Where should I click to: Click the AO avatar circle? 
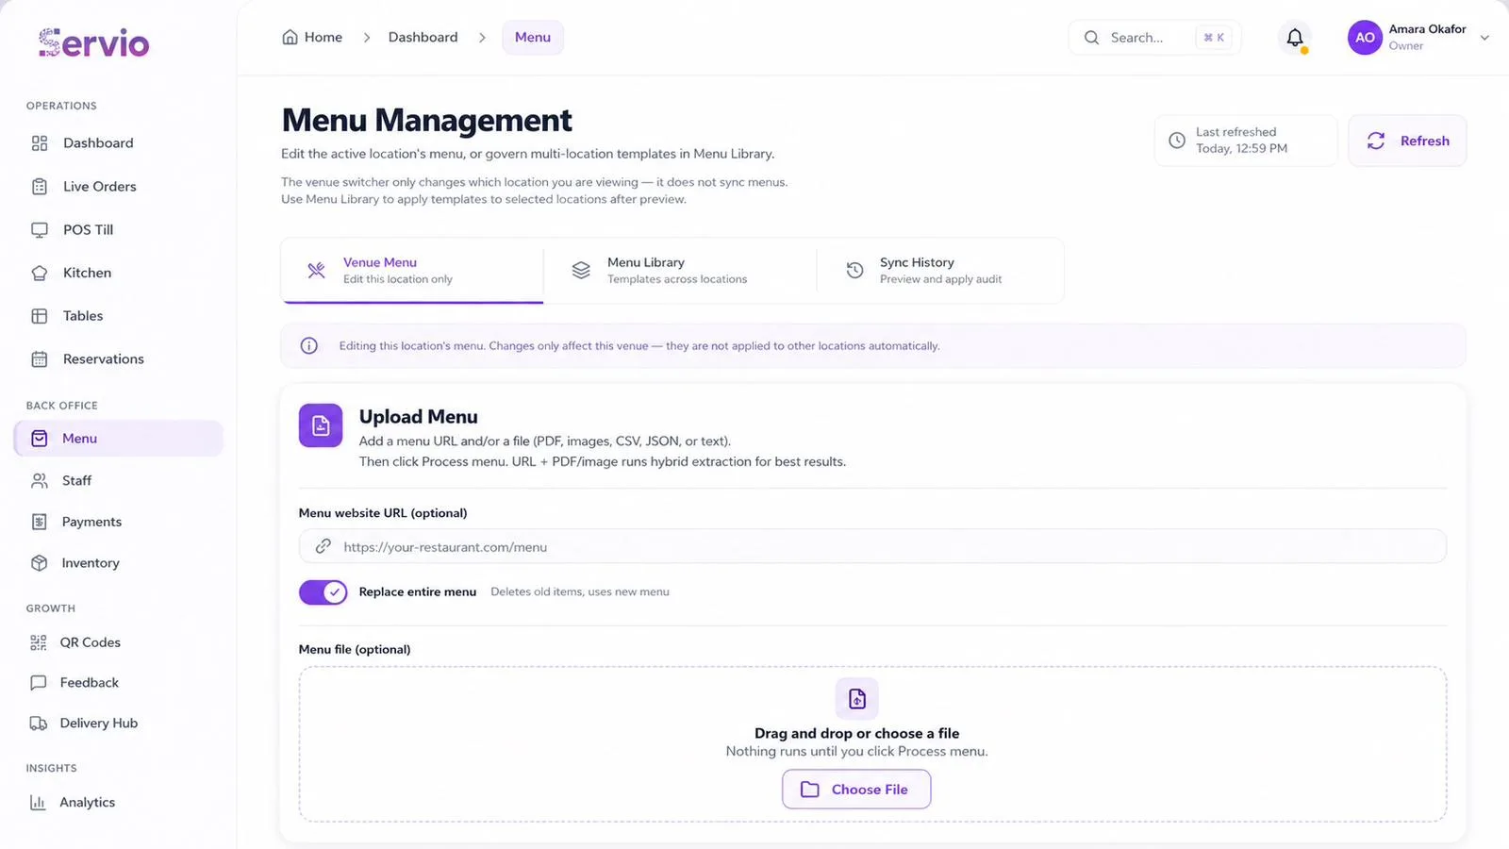(x=1365, y=38)
